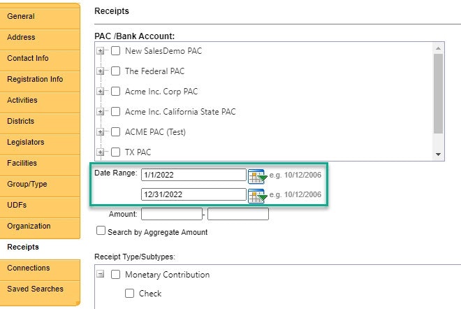Check the New SalesDemo PAC checkbox
Image resolution: width=461 pixels, height=309 pixels.
click(x=116, y=51)
